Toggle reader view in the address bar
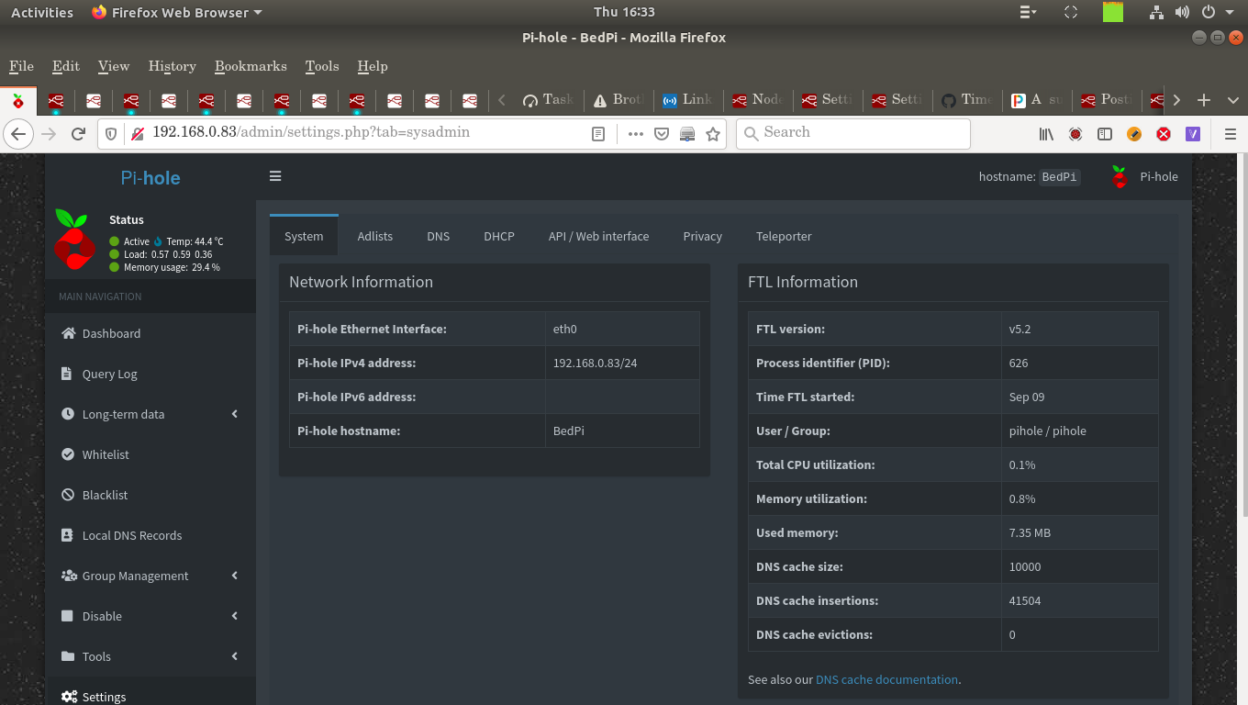This screenshot has width=1248, height=705. point(598,134)
